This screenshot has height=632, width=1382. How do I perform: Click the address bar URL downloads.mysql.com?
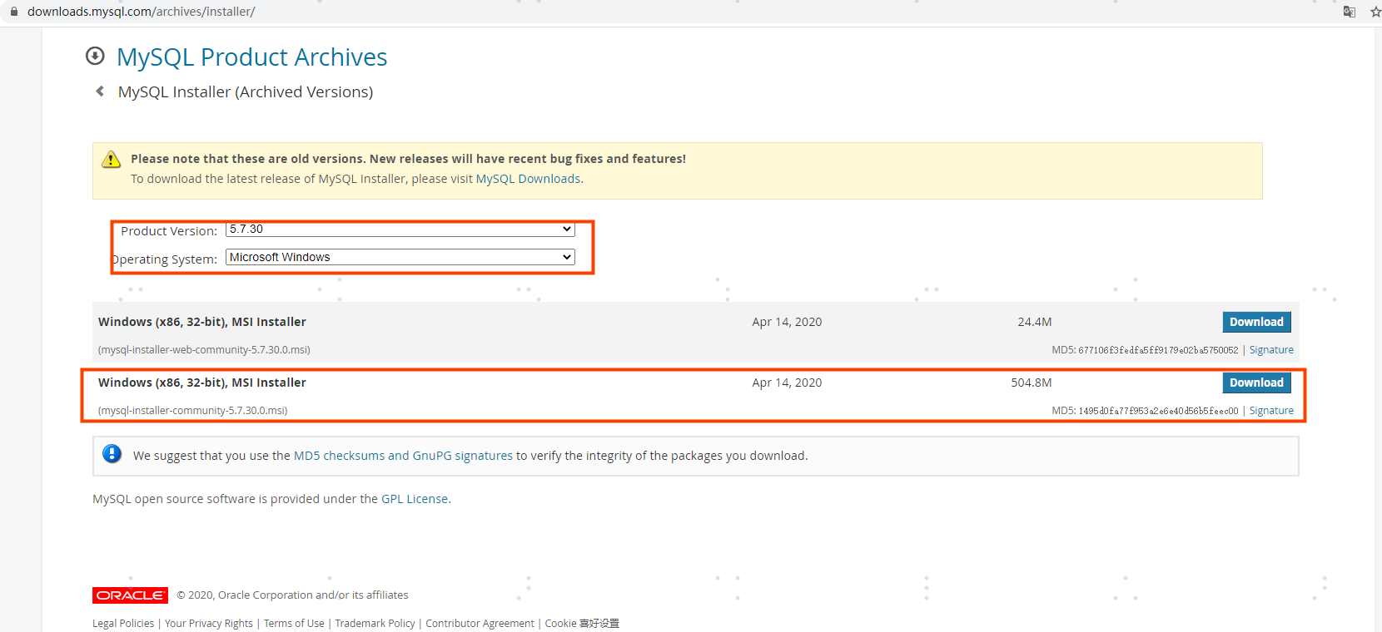142,12
